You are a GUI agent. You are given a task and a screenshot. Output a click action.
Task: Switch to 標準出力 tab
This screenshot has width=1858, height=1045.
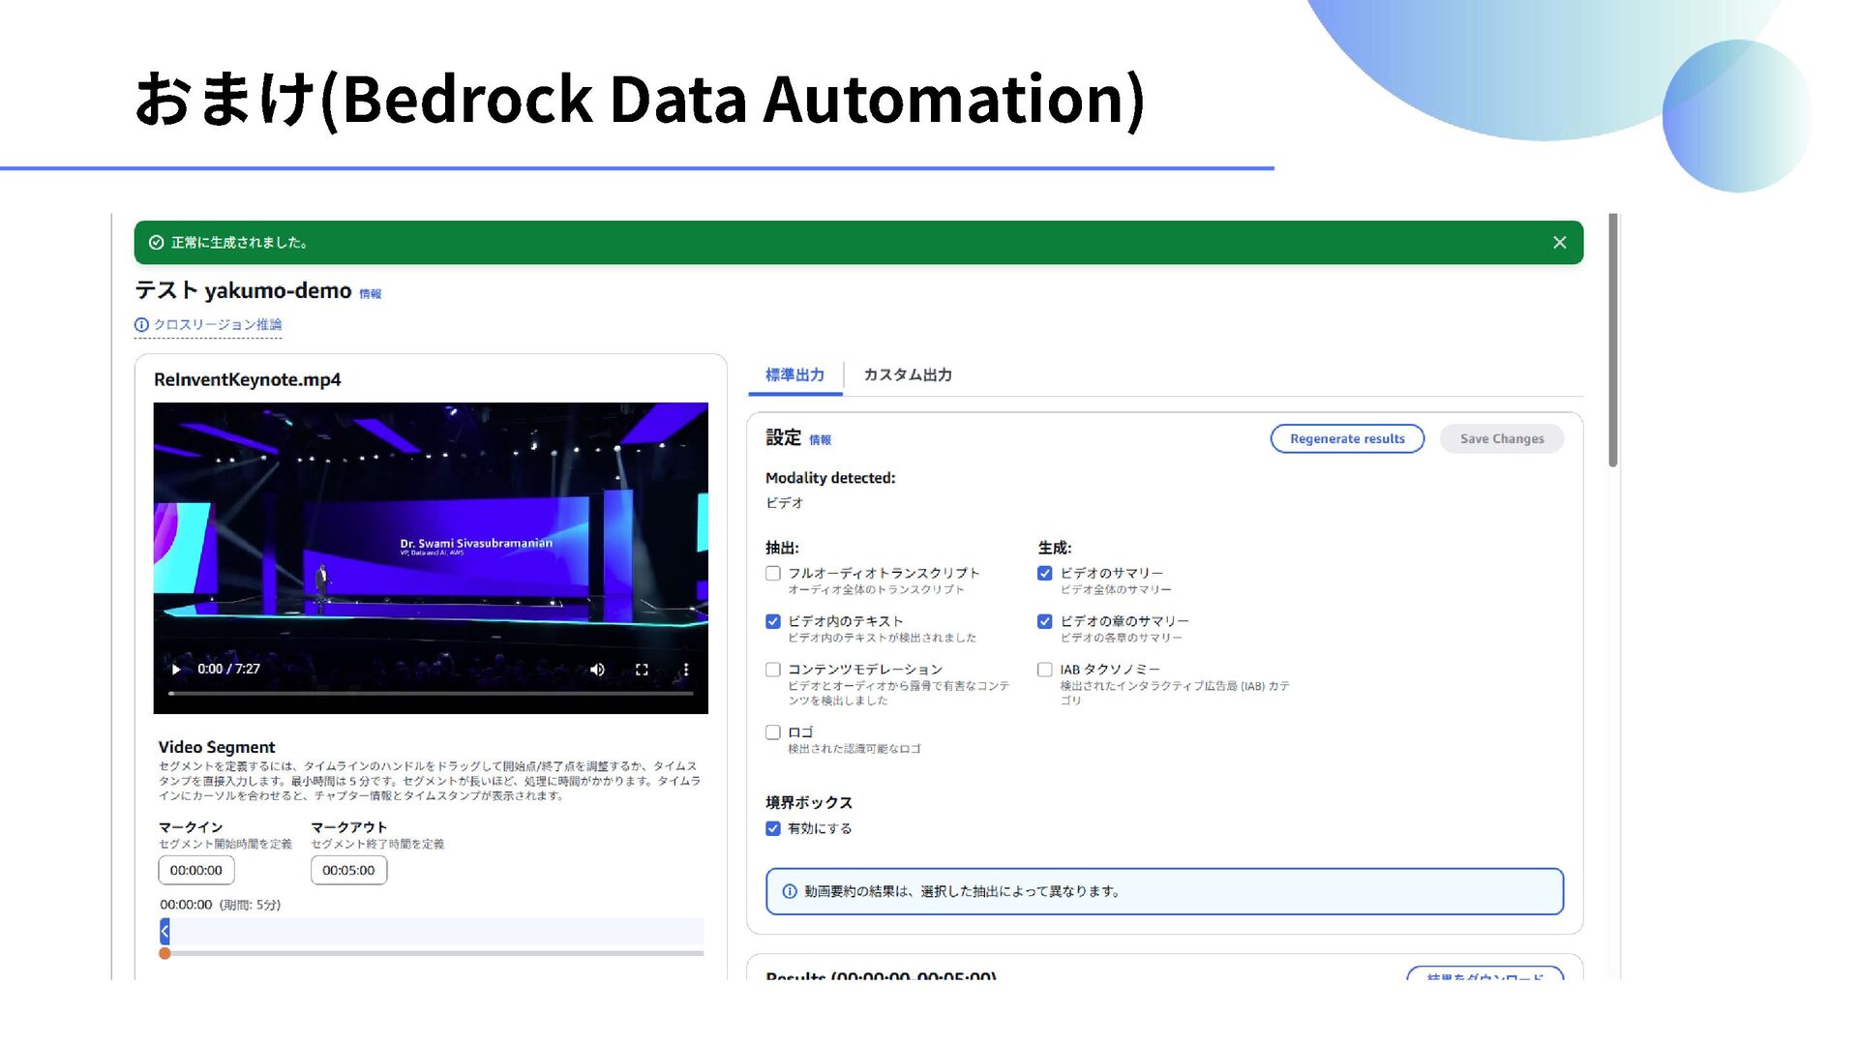point(795,375)
